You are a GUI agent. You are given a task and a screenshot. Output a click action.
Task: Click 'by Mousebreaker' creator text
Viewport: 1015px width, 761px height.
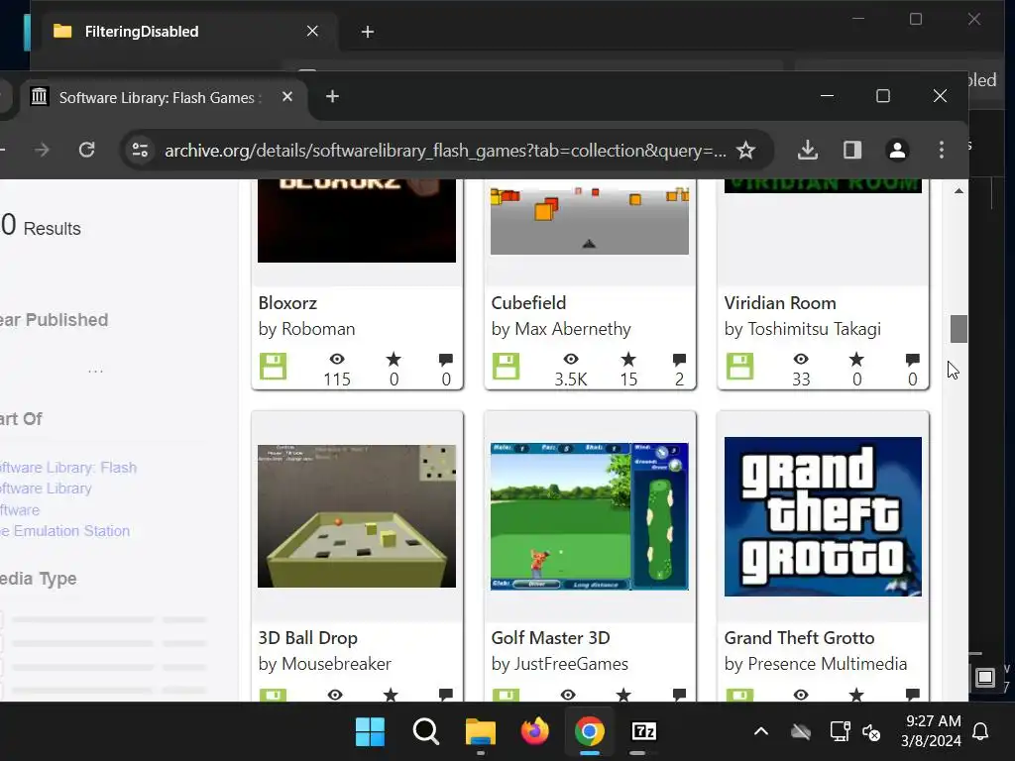tap(324, 664)
